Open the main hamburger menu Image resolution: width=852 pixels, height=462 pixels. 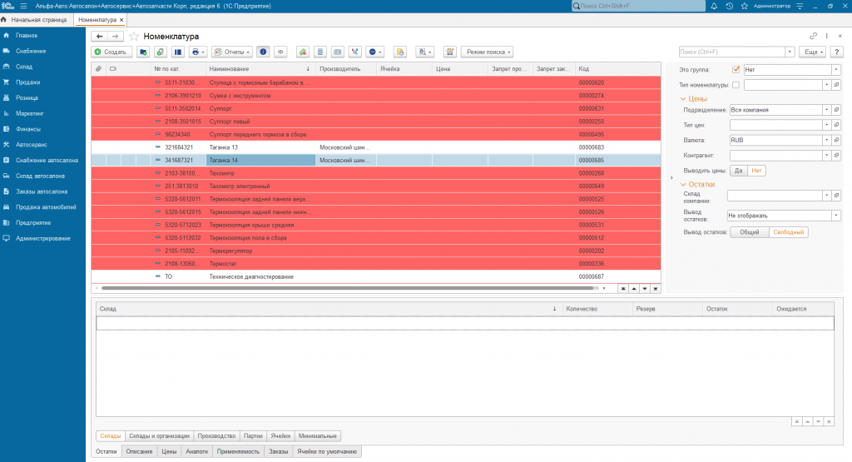pyautogui.click(x=23, y=6)
